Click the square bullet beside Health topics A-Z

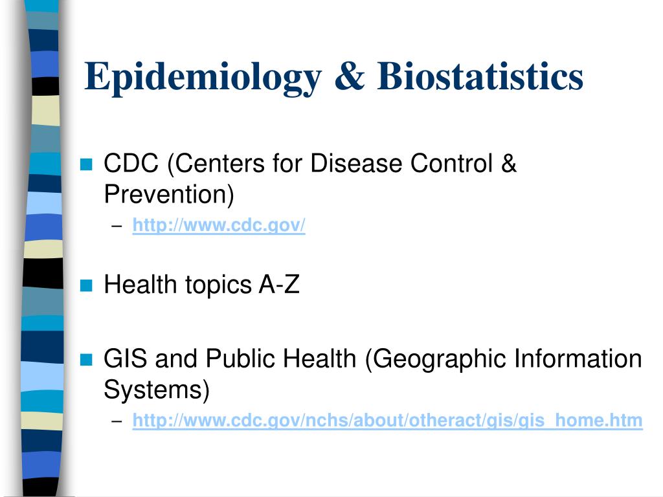[x=86, y=285]
